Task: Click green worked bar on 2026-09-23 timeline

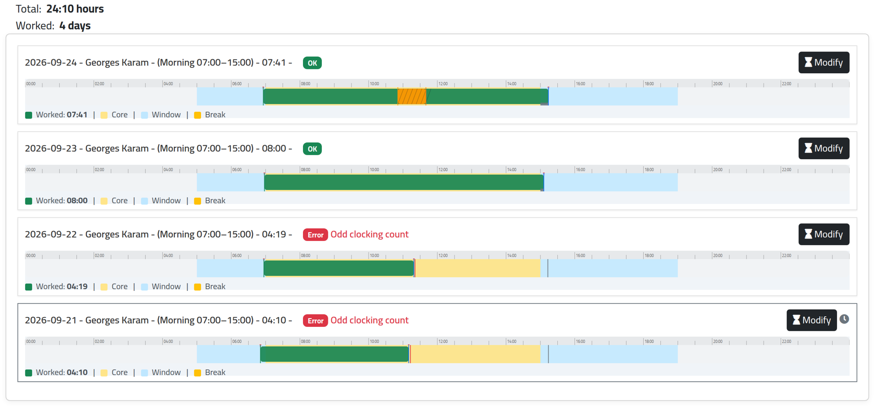Action: click(x=404, y=183)
